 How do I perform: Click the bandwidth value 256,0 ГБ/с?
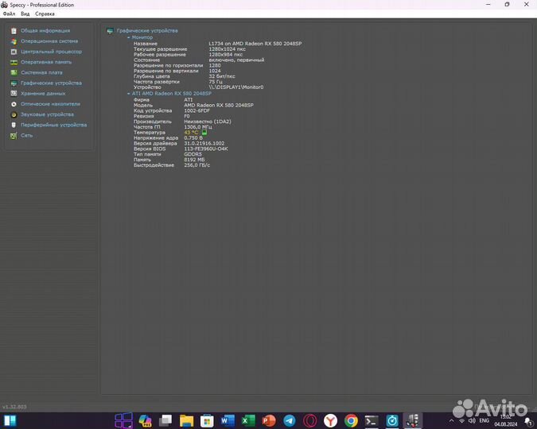197,165
